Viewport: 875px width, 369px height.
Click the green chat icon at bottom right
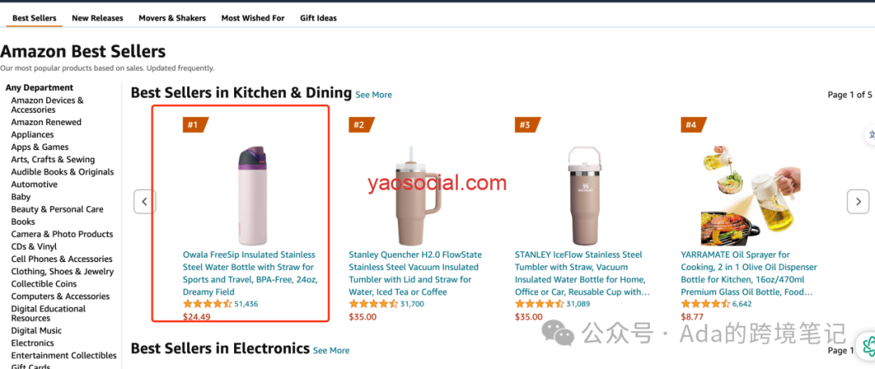click(x=867, y=345)
